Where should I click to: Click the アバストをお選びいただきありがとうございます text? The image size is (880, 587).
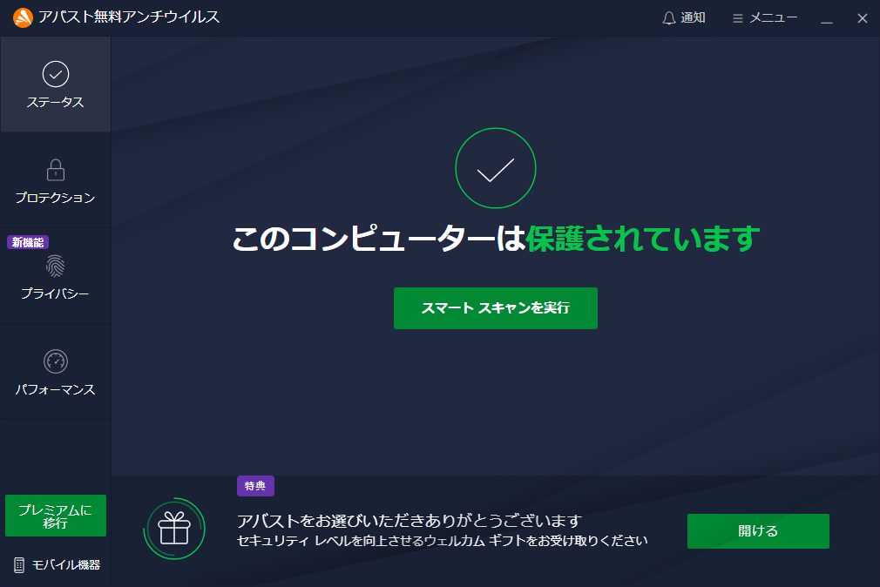(x=410, y=521)
